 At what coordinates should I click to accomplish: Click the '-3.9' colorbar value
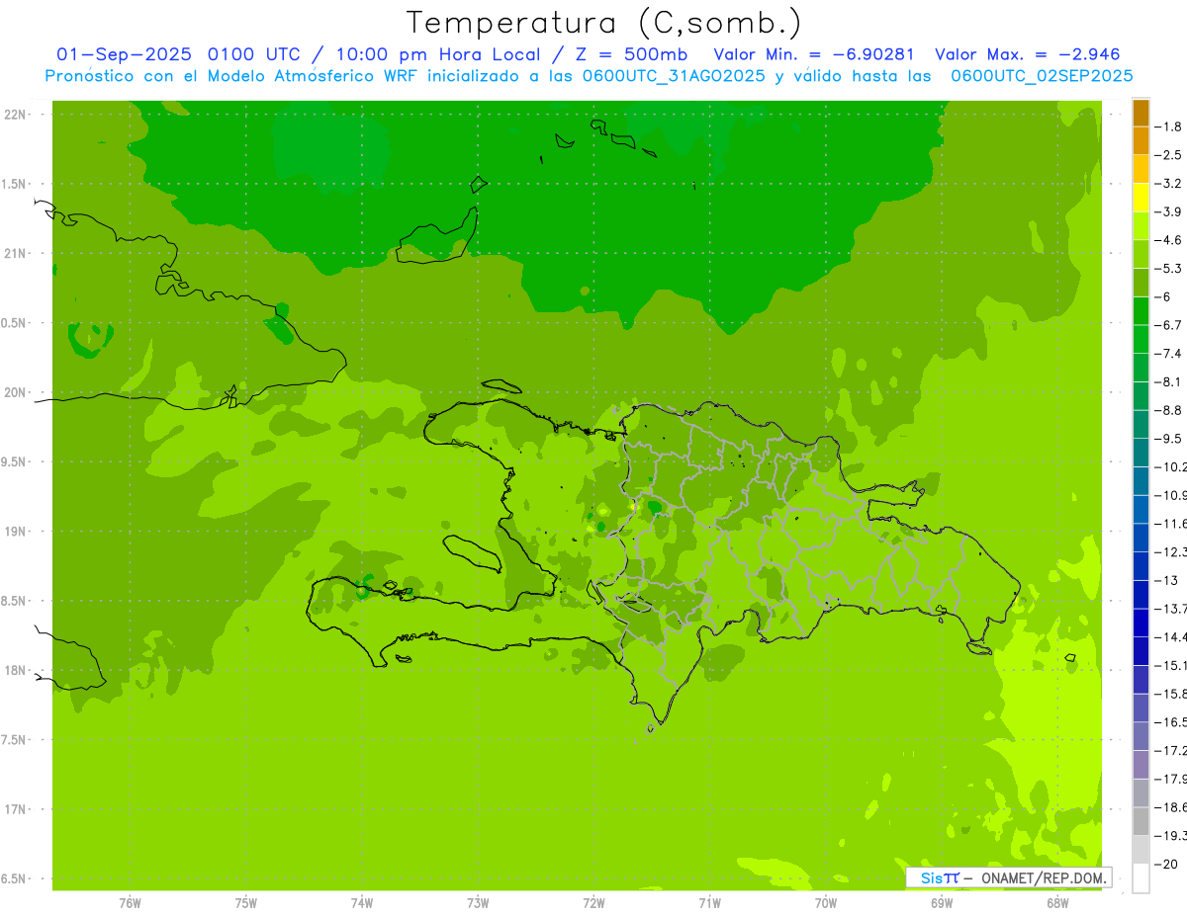tap(1168, 211)
